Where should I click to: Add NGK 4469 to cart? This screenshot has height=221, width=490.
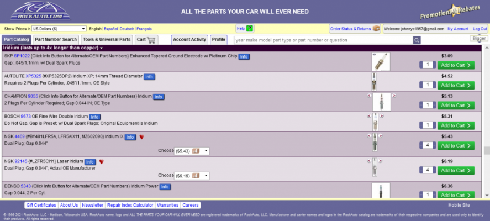[456, 146]
